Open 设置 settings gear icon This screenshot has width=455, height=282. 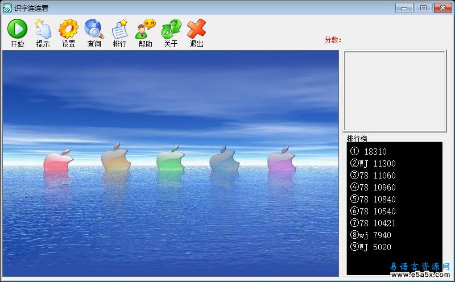click(68, 29)
